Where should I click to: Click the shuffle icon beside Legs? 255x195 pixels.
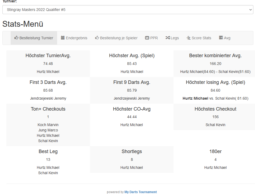click(x=167, y=38)
